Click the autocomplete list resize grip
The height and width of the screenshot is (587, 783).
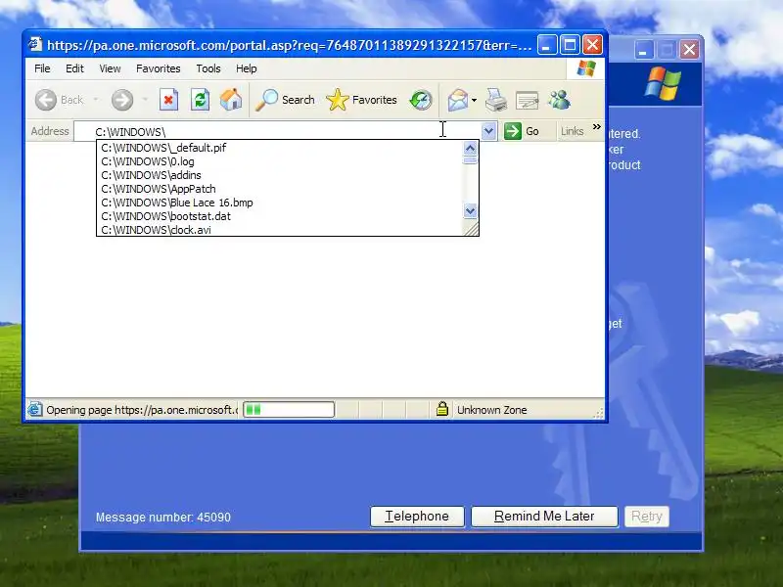click(471, 229)
